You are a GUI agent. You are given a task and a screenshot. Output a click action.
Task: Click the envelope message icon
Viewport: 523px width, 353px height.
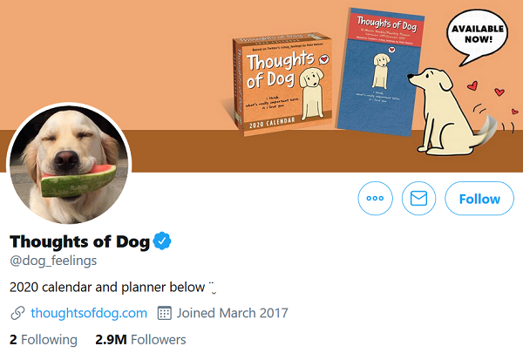418,199
